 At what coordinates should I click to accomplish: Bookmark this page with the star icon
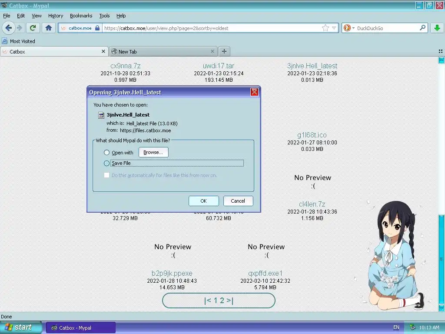[325, 28]
